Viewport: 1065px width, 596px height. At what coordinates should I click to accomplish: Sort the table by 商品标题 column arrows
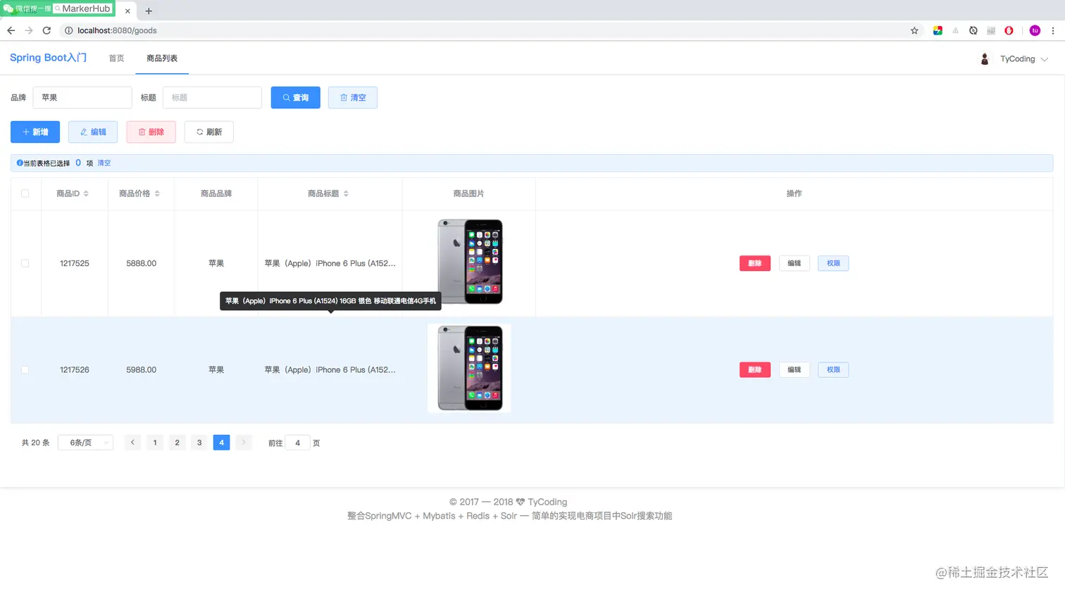(346, 194)
